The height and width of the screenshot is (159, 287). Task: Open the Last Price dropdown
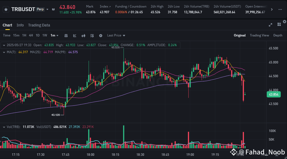point(116,35)
